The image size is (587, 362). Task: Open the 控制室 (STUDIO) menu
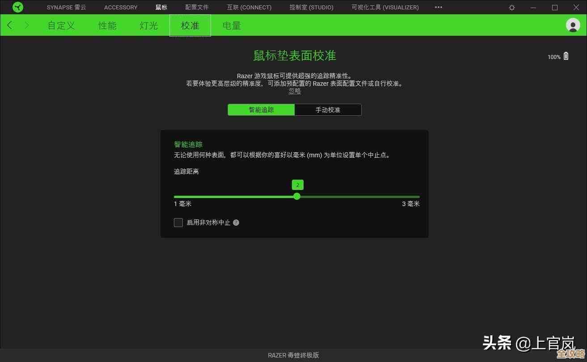pos(311,7)
